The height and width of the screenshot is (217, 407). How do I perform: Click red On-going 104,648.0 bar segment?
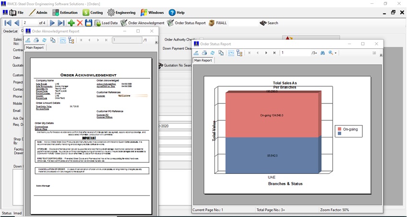click(272, 115)
